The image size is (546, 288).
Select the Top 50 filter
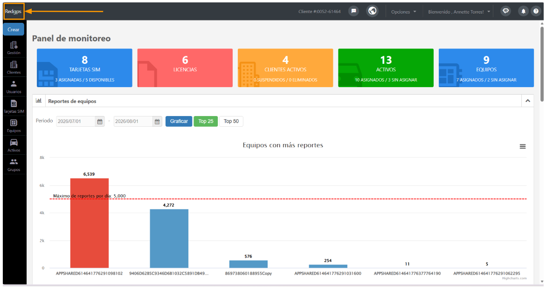pos(231,121)
